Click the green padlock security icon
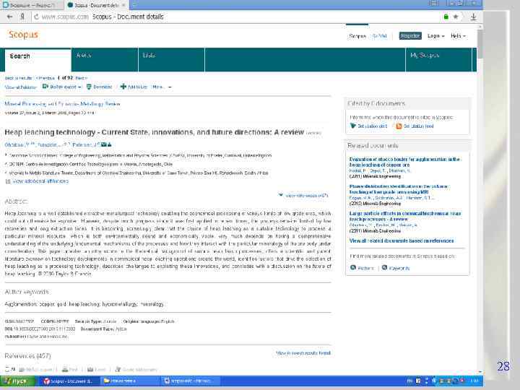Viewport: 520px width, 390px height. [446, 17]
